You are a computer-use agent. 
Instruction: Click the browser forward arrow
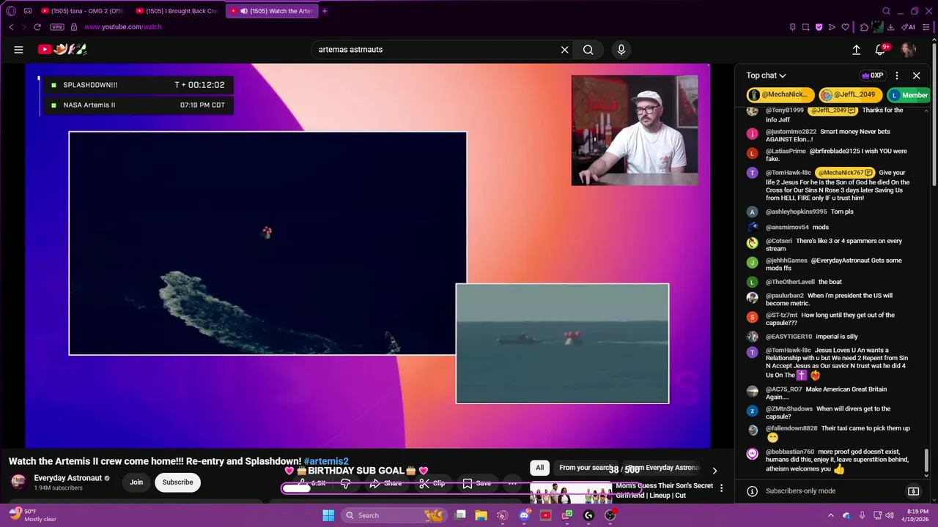tap(23, 27)
